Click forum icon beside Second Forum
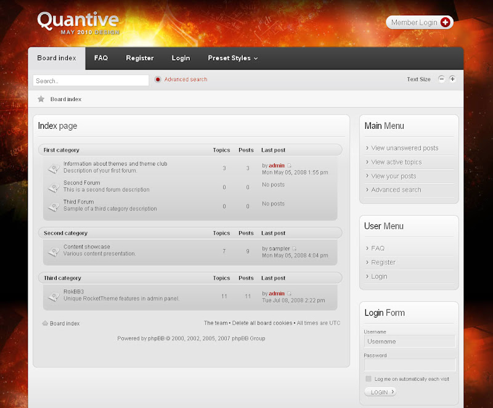 54,187
